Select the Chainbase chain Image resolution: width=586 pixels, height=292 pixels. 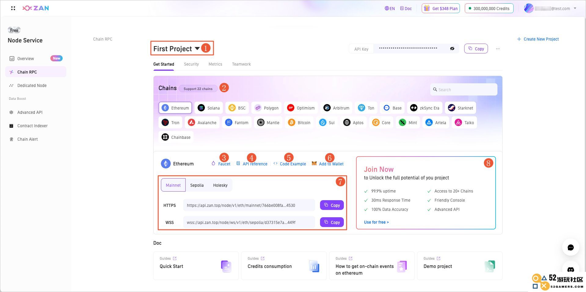pyautogui.click(x=176, y=137)
